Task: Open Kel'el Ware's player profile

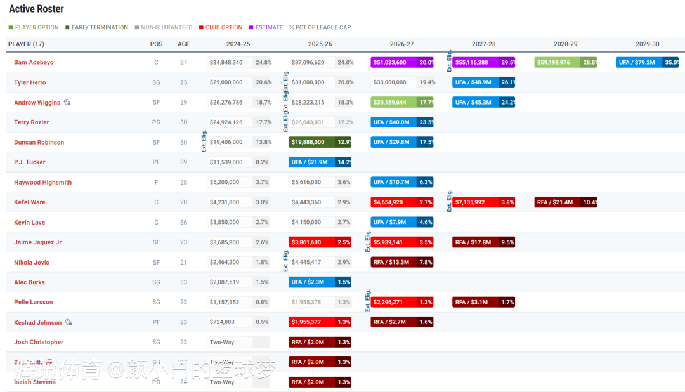Action: (x=30, y=202)
